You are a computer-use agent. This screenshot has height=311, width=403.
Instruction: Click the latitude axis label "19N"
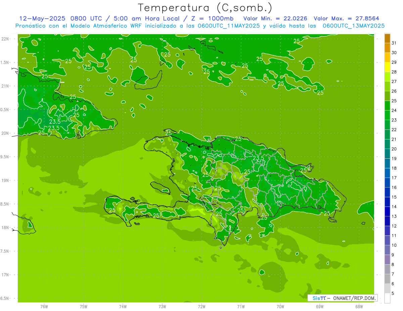[x=5, y=180]
